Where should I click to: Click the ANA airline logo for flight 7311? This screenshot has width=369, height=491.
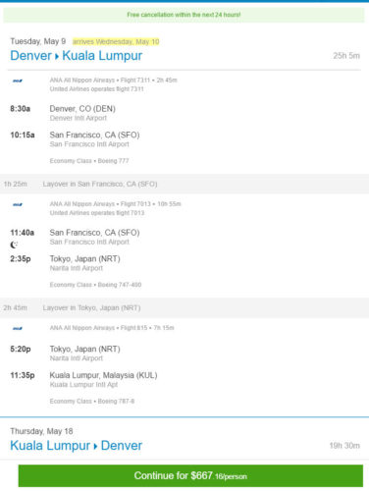coord(18,81)
